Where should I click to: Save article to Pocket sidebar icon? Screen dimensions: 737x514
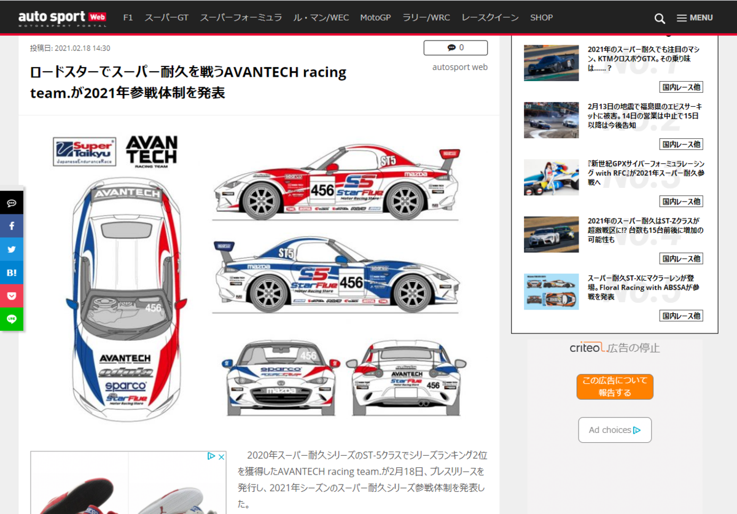point(12,297)
